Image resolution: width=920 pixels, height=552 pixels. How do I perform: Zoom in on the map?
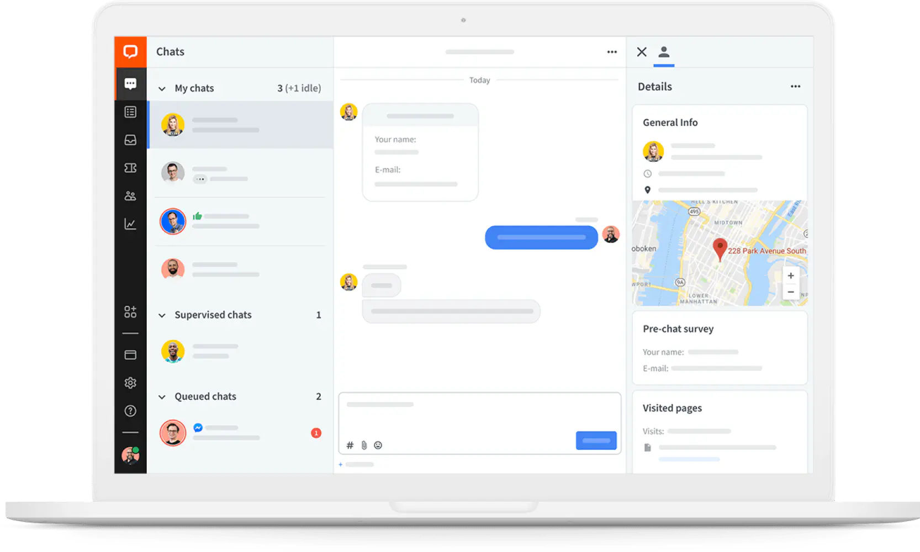pos(791,275)
